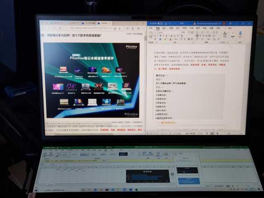Viewport: 264px width, 198px height.
Task: Open the Windows Start menu
Action: point(36,190)
